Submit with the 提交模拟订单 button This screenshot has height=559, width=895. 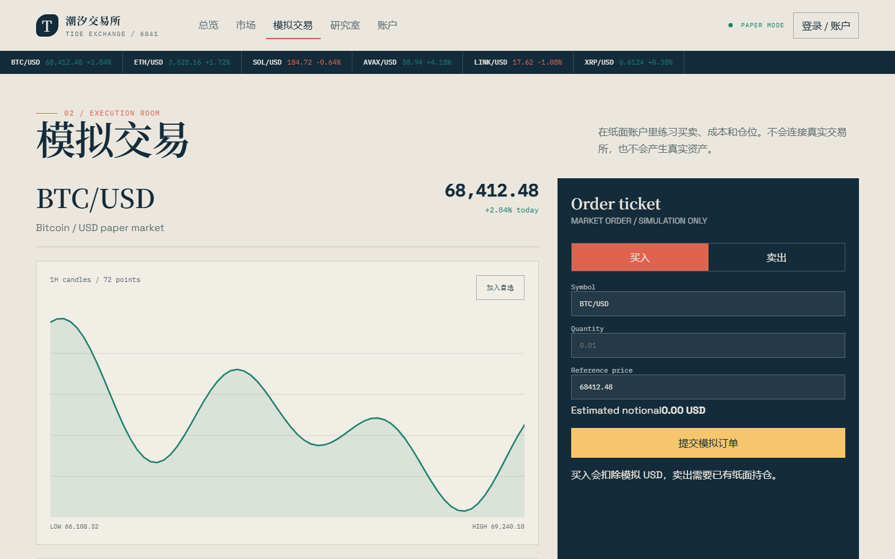(x=708, y=443)
